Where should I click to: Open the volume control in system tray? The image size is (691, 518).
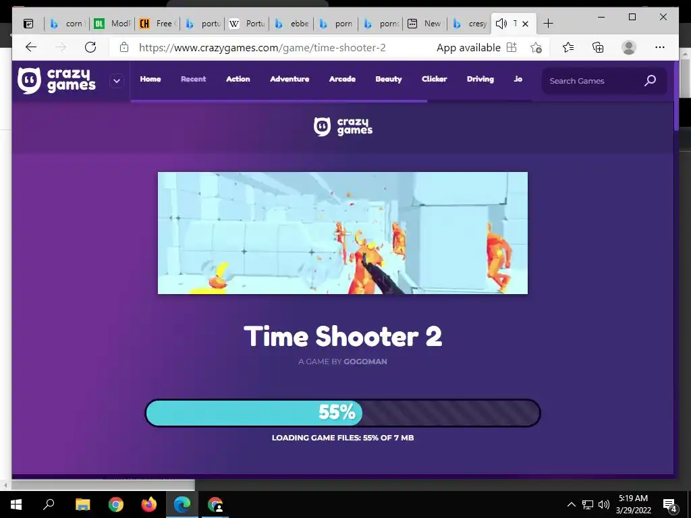[x=604, y=505]
